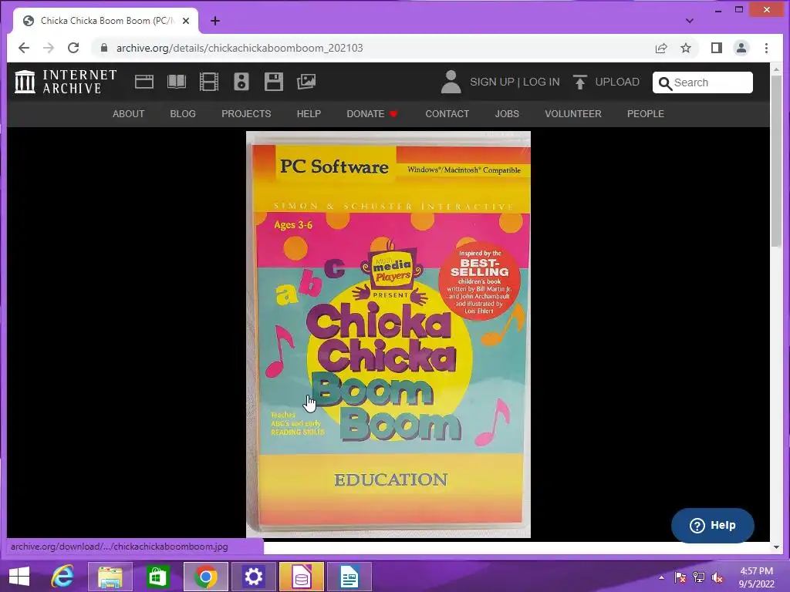Screen dimensions: 790x592
Task: Open the Windows Start button
Action: coord(19,577)
